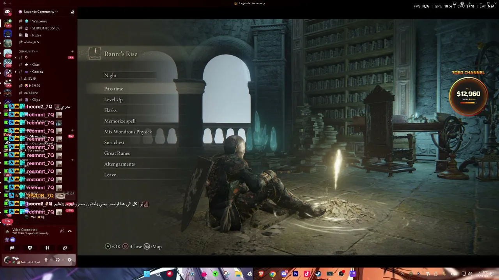Open Discord user settings gear

pyautogui.click(x=70, y=260)
